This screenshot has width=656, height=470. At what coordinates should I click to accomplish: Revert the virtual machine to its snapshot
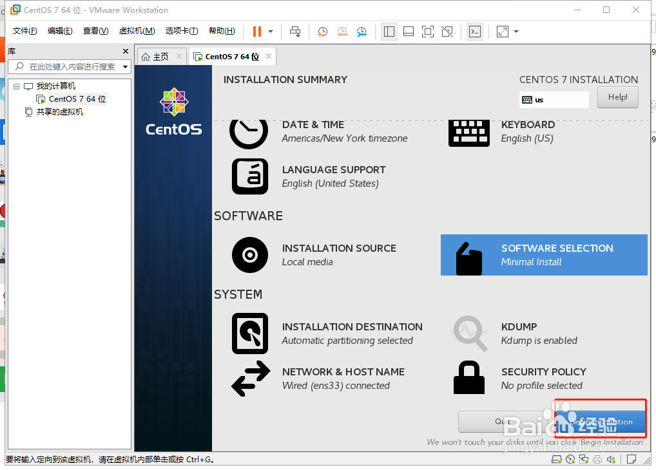click(x=342, y=32)
